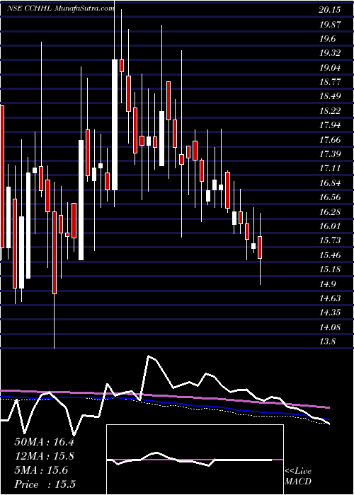Click the 14.9 price axis label
Screen dimensions: 354x495
(x=327, y=284)
